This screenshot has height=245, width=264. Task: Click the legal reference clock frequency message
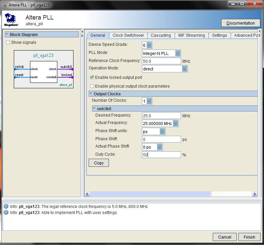click(79, 207)
